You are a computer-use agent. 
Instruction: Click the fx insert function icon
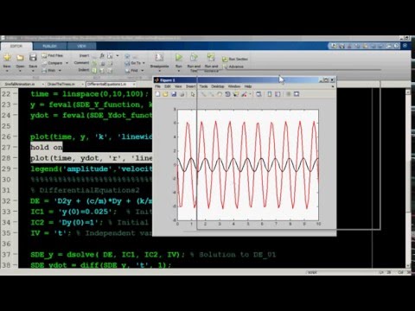(102, 56)
